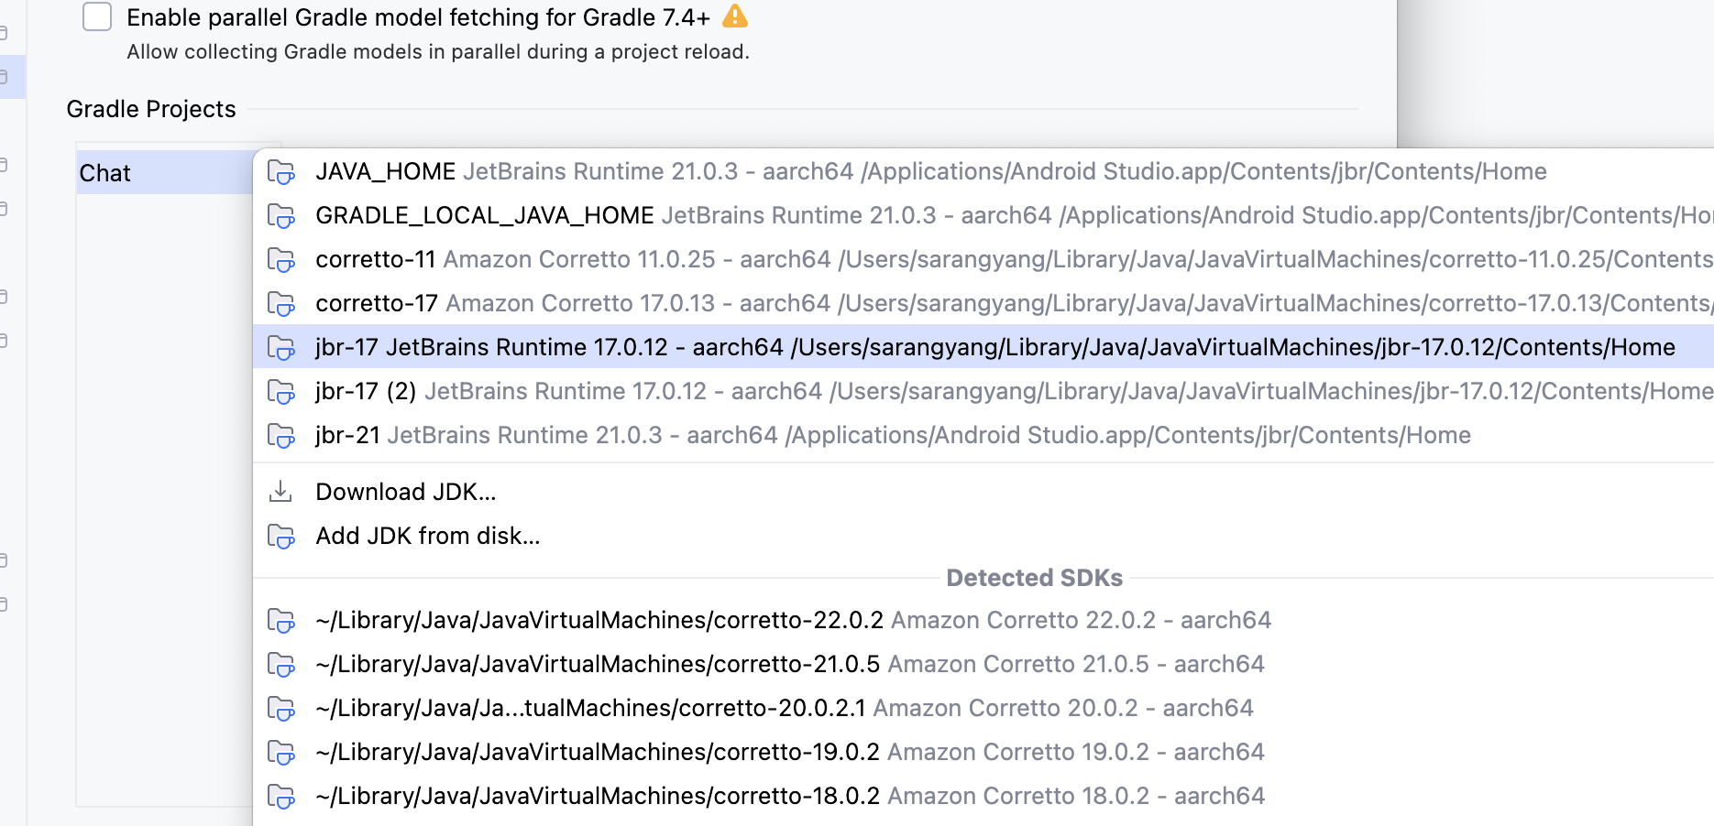
Task: Click the folder icon beside GRADLE_LOCAL_JAVA_HOME
Action: [280, 216]
